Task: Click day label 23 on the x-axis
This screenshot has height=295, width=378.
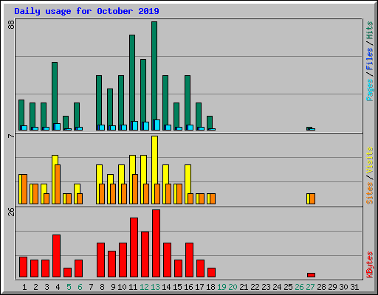Action: [x=266, y=287]
